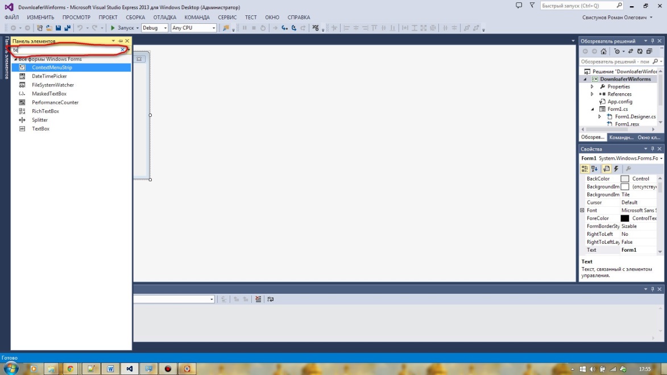Clear the toolbox search text

(122, 50)
